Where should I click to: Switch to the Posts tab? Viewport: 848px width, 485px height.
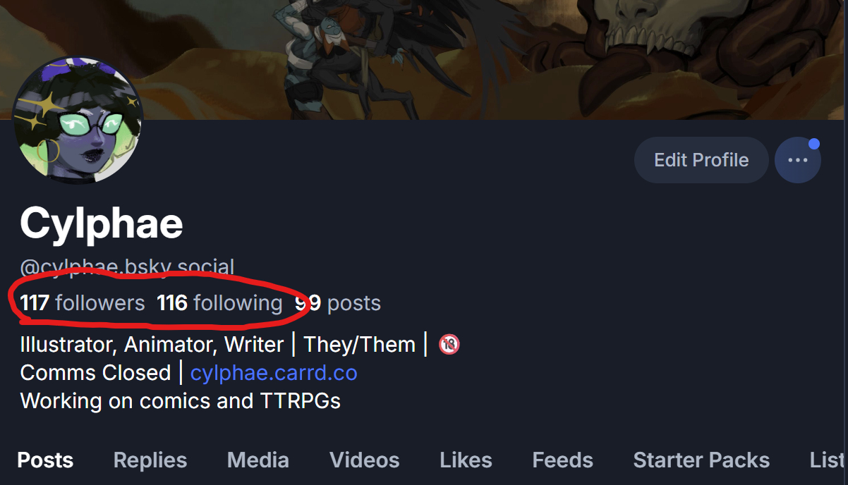point(45,460)
